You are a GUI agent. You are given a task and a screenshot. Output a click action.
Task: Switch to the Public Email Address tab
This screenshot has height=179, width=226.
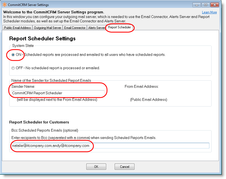[x=17, y=28]
